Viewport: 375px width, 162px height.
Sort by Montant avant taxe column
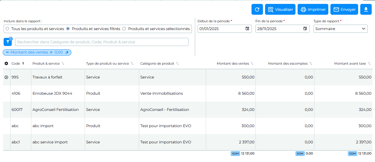[x=369, y=63]
